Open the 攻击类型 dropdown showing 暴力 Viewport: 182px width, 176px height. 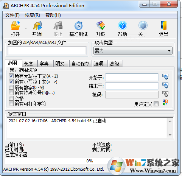pos(133,51)
